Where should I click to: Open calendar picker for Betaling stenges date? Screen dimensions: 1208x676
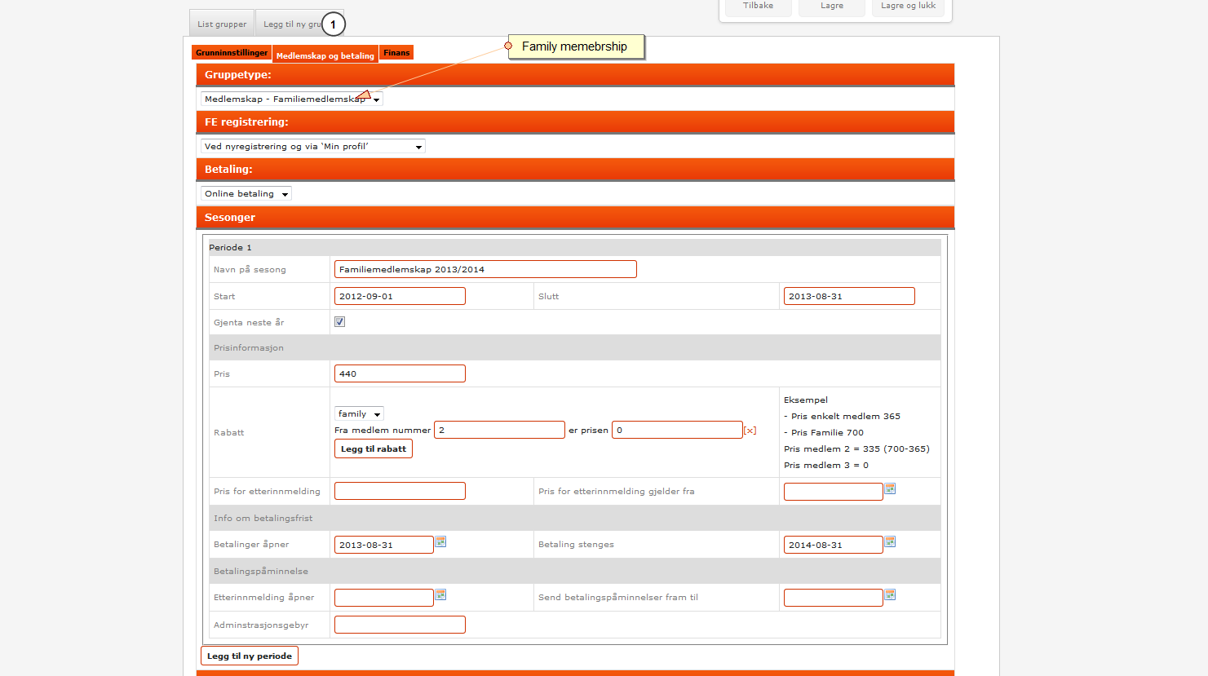pyautogui.click(x=890, y=542)
